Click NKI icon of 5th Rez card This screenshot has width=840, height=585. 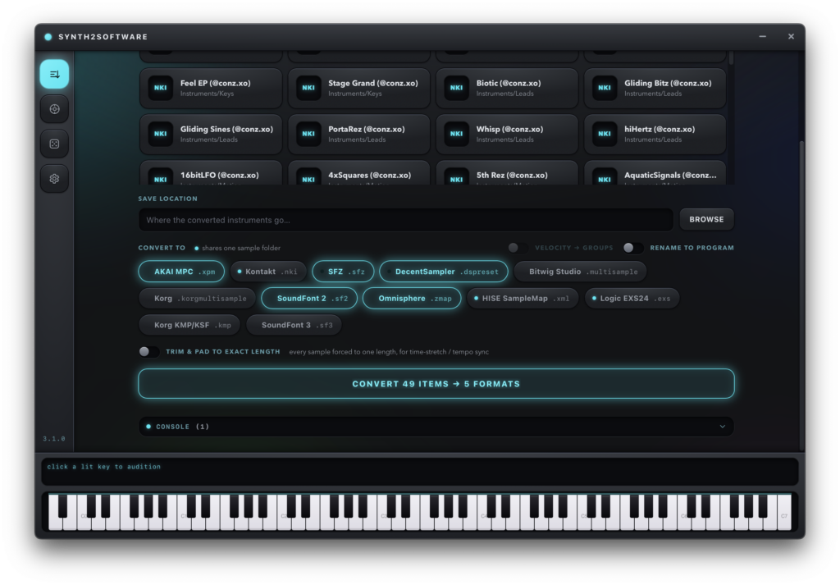tap(456, 177)
